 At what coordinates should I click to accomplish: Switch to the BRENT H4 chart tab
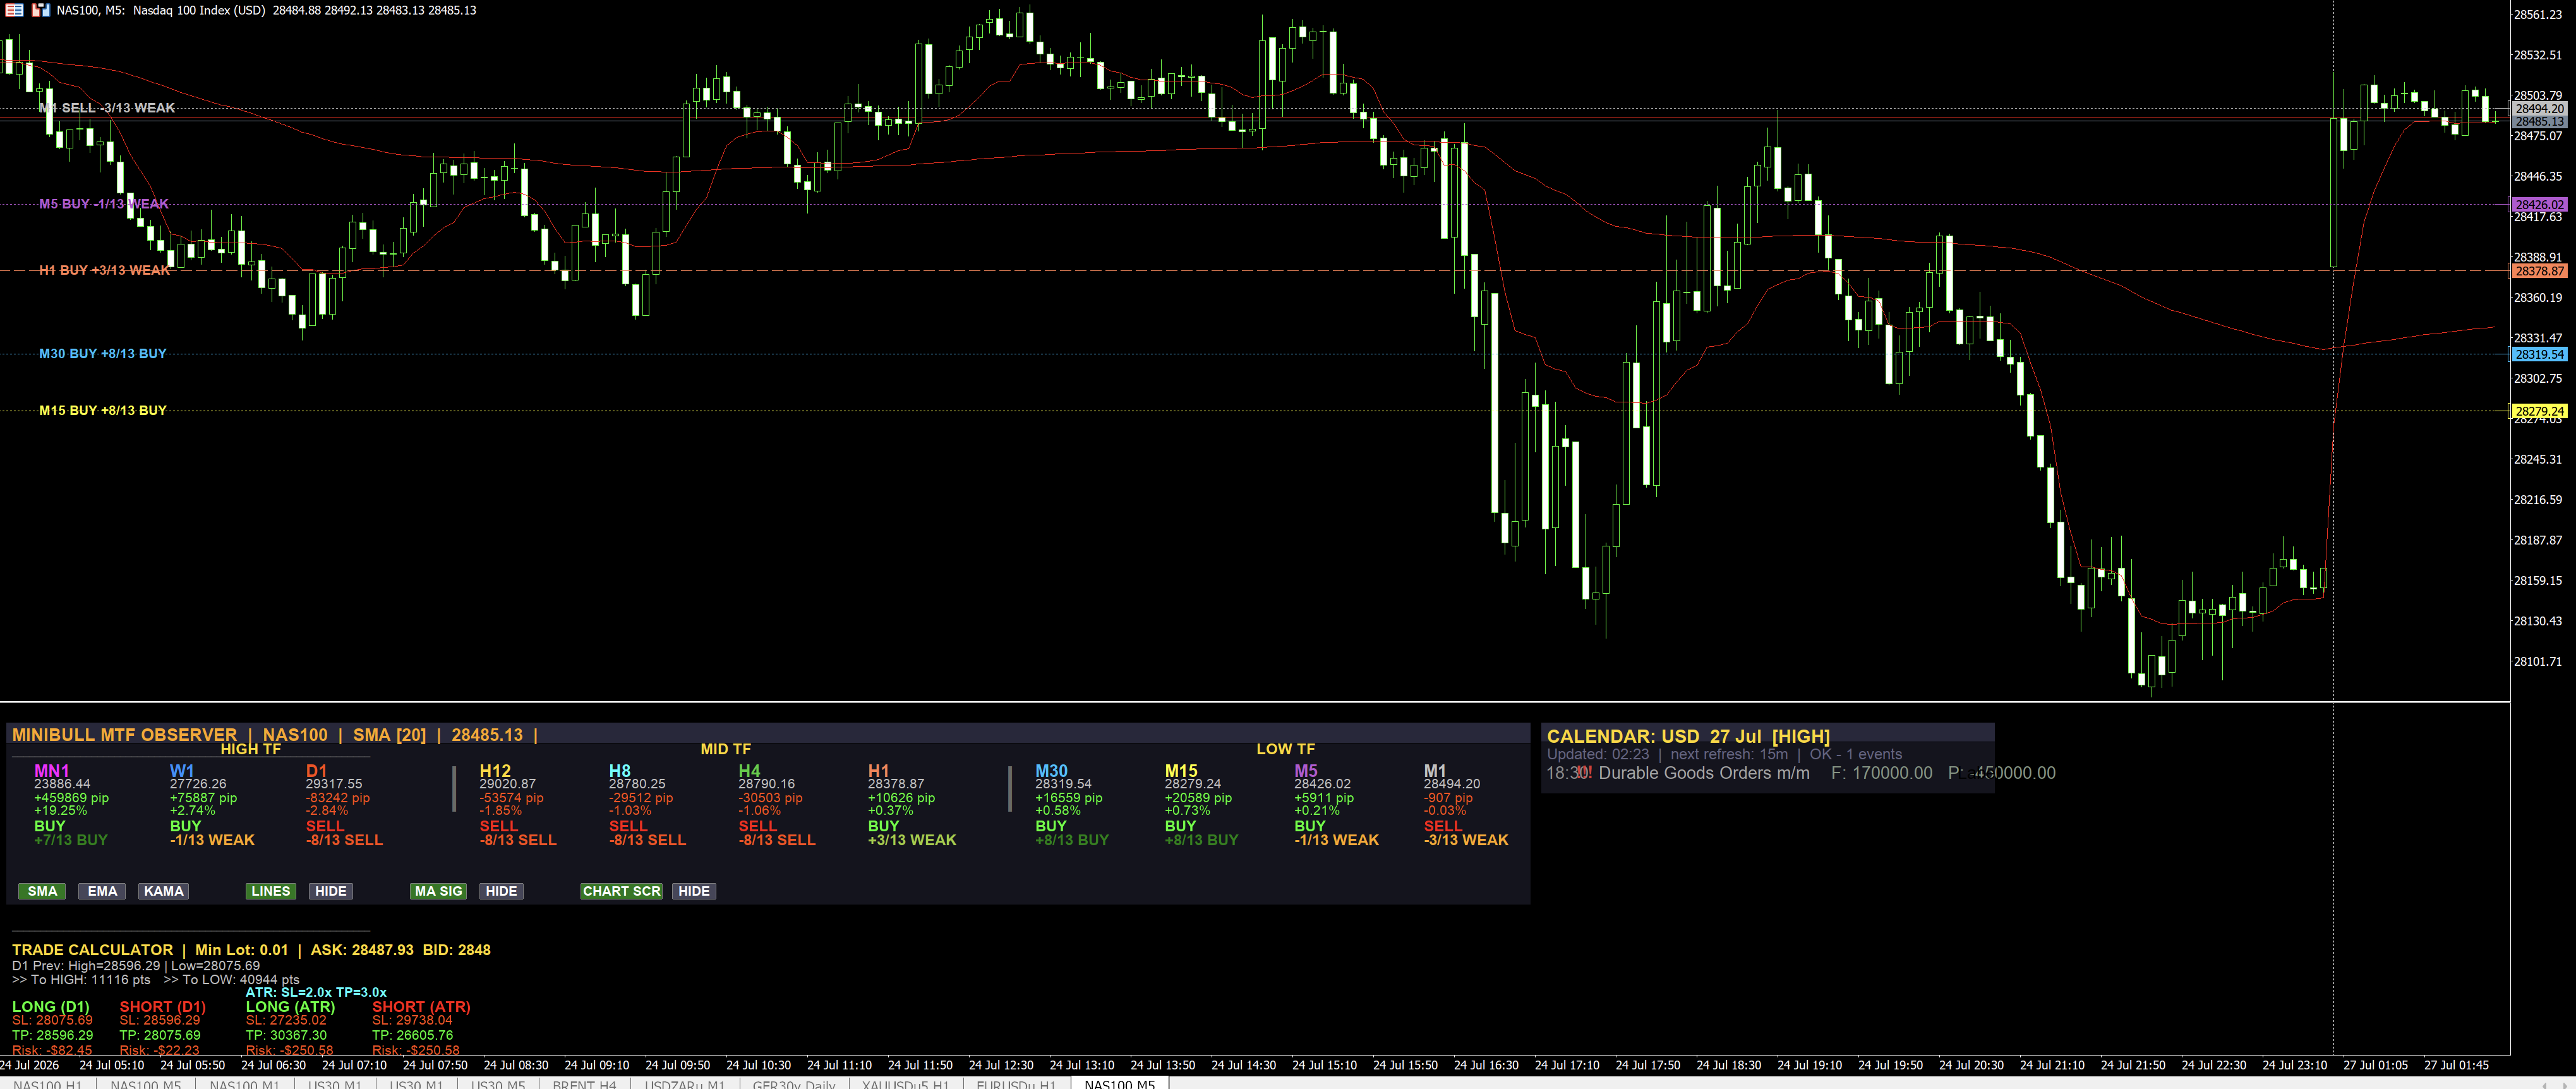click(584, 1083)
